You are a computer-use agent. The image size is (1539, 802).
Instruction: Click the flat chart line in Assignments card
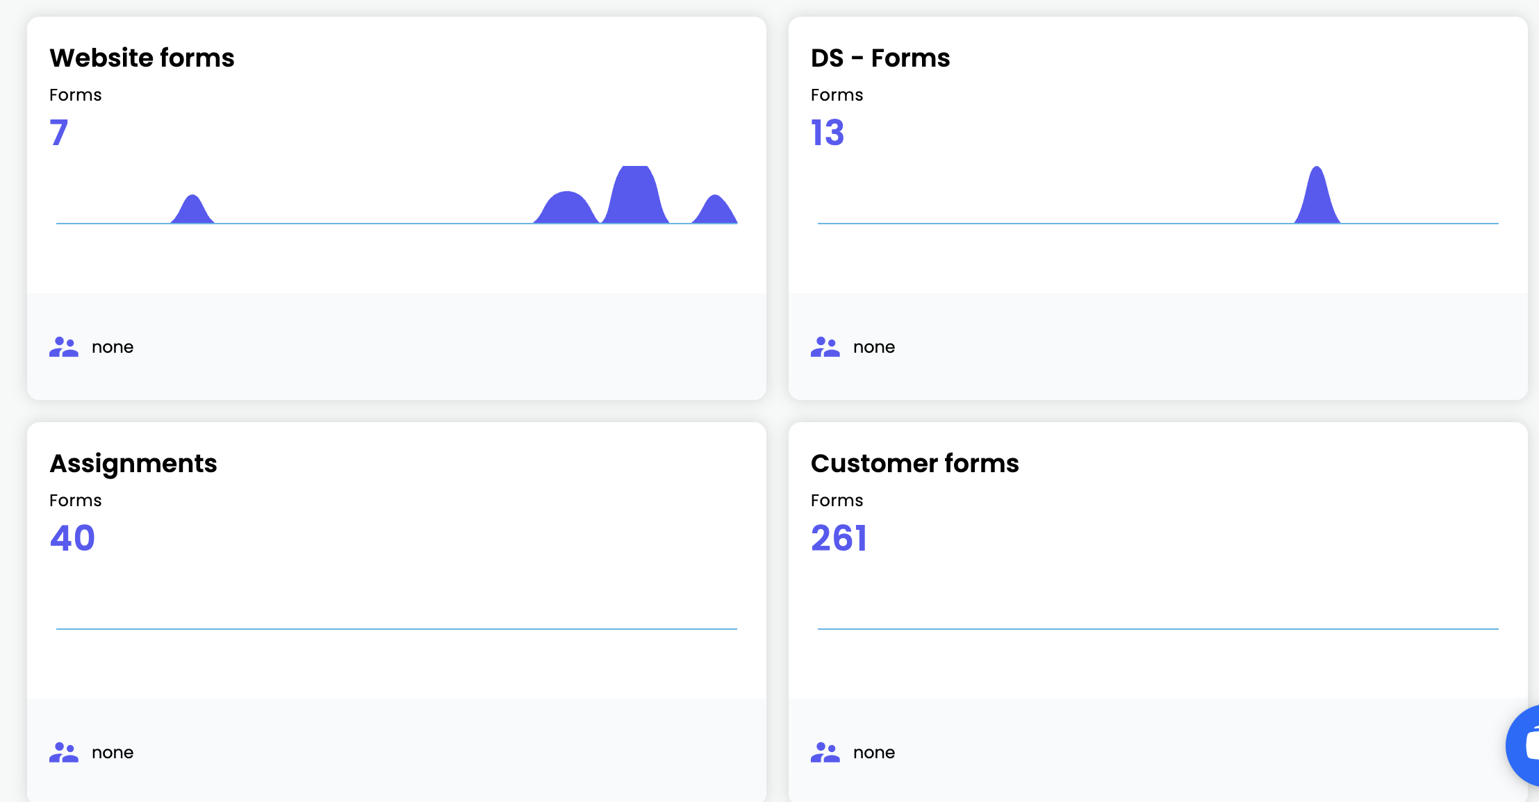coord(397,629)
